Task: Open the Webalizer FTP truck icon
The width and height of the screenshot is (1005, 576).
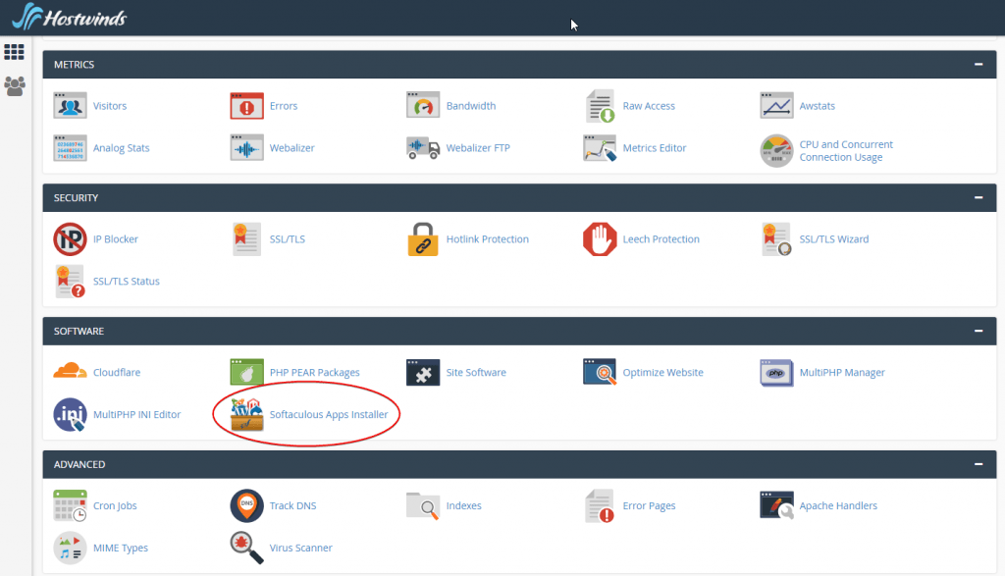Action: coord(423,148)
